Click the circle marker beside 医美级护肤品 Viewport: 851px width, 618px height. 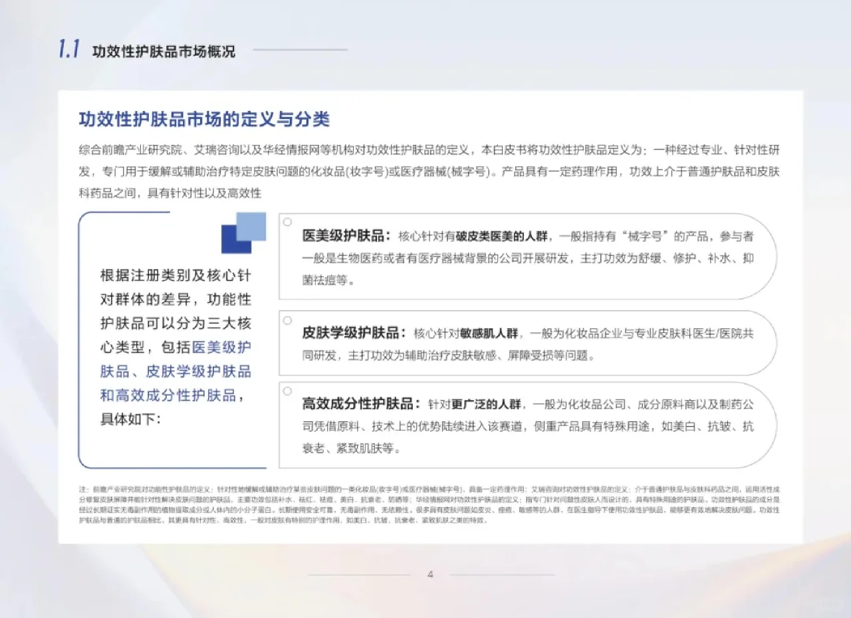coord(287,222)
